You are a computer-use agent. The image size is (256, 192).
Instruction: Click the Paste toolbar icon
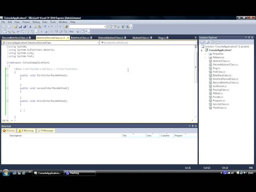pos(39,27)
